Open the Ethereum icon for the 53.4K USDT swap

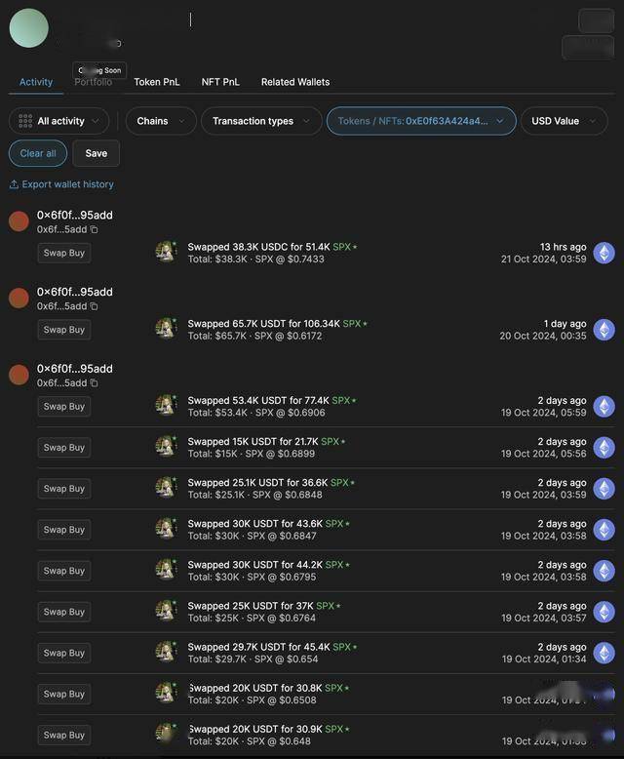click(x=604, y=407)
